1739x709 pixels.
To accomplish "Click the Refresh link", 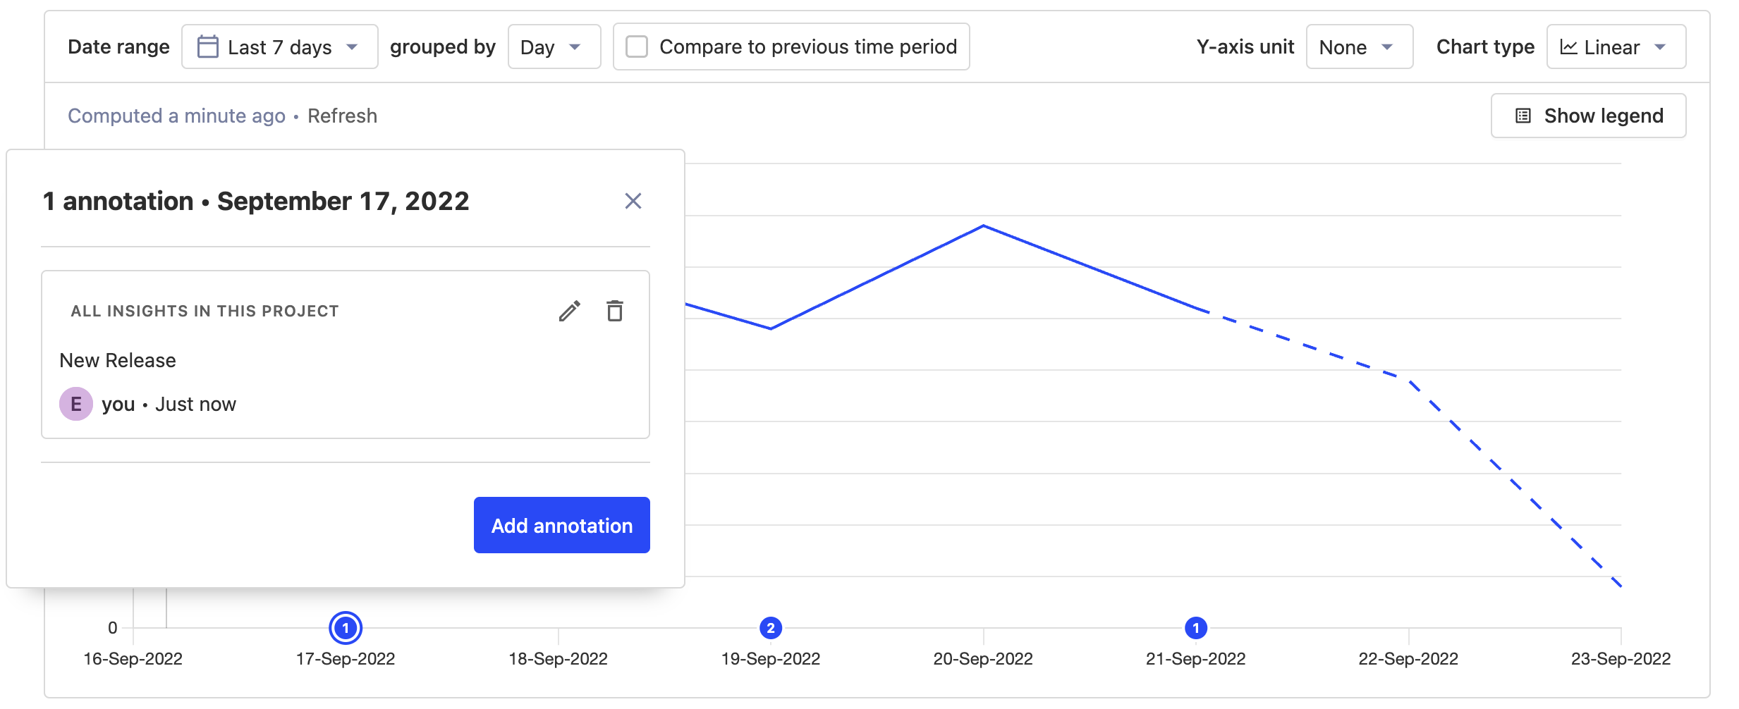I will coord(342,116).
